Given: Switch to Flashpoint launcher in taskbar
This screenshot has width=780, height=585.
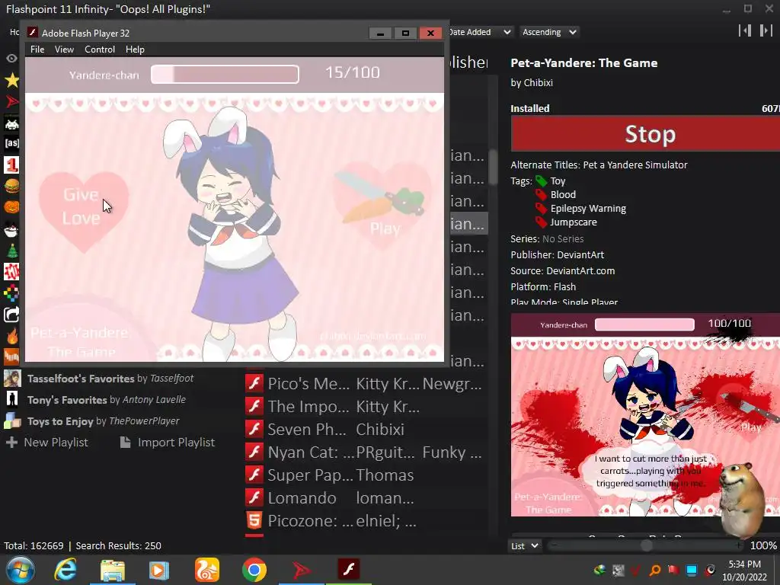Looking at the screenshot, I should (x=302, y=570).
